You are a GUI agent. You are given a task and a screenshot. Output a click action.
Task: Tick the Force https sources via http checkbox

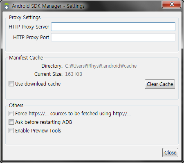coord(11,114)
